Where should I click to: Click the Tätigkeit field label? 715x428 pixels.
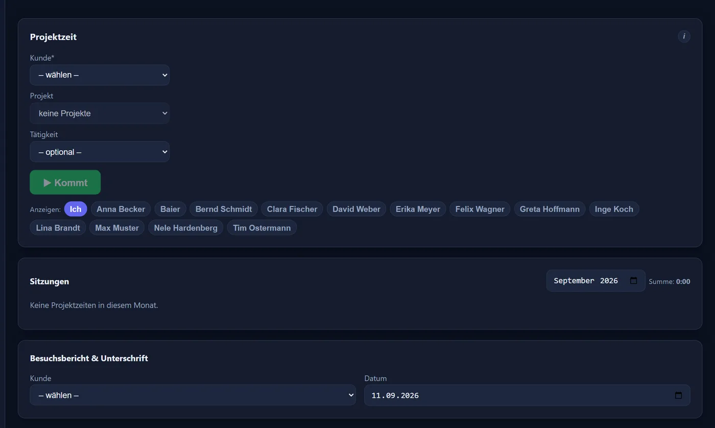pos(44,134)
